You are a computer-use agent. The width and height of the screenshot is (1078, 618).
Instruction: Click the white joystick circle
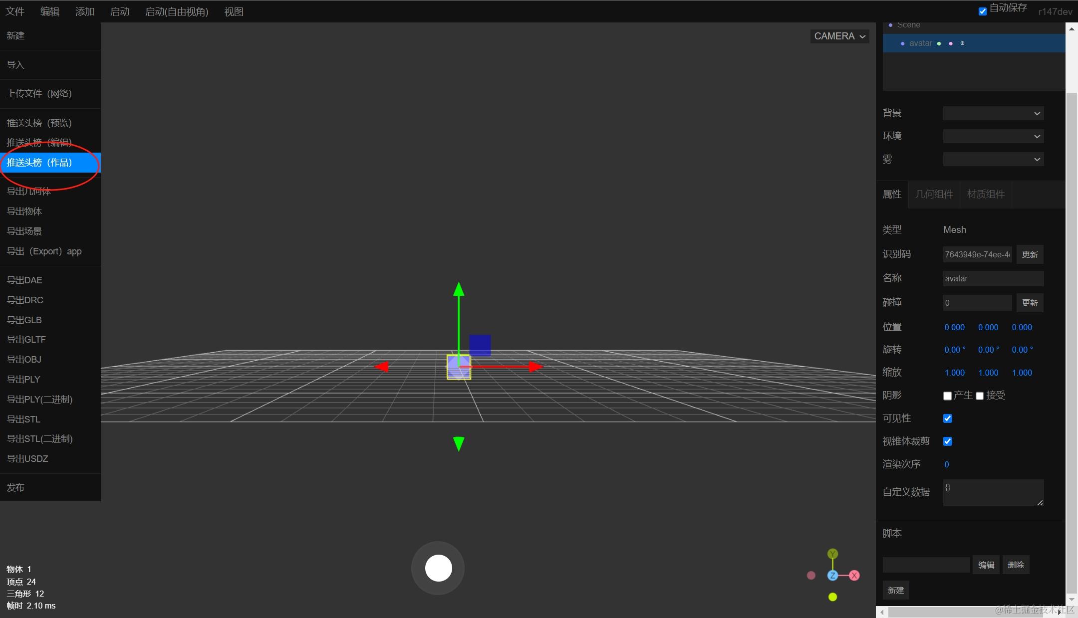438,568
